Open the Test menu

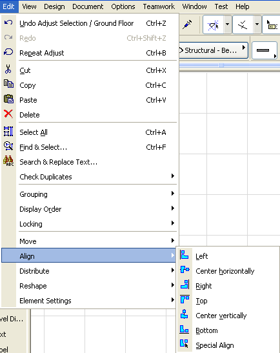[221, 6]
